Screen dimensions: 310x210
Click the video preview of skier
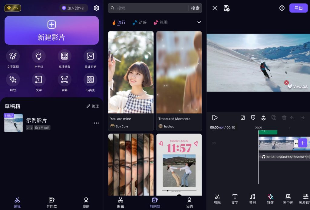click(258, 63)
